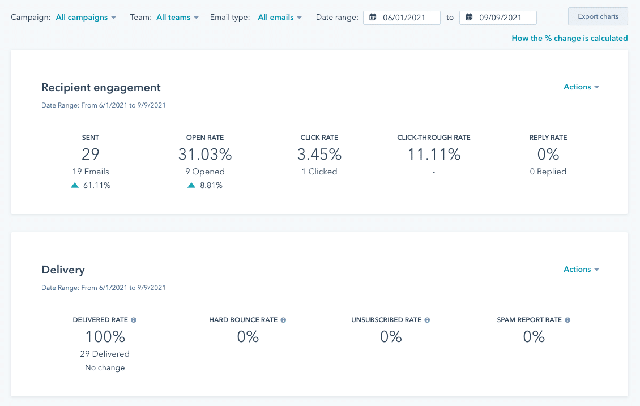Image resolution: width=640 pixels, height=406 pixels.
Task: Click the upward trend arrow under Sent
Action: (x=74, y=185)
